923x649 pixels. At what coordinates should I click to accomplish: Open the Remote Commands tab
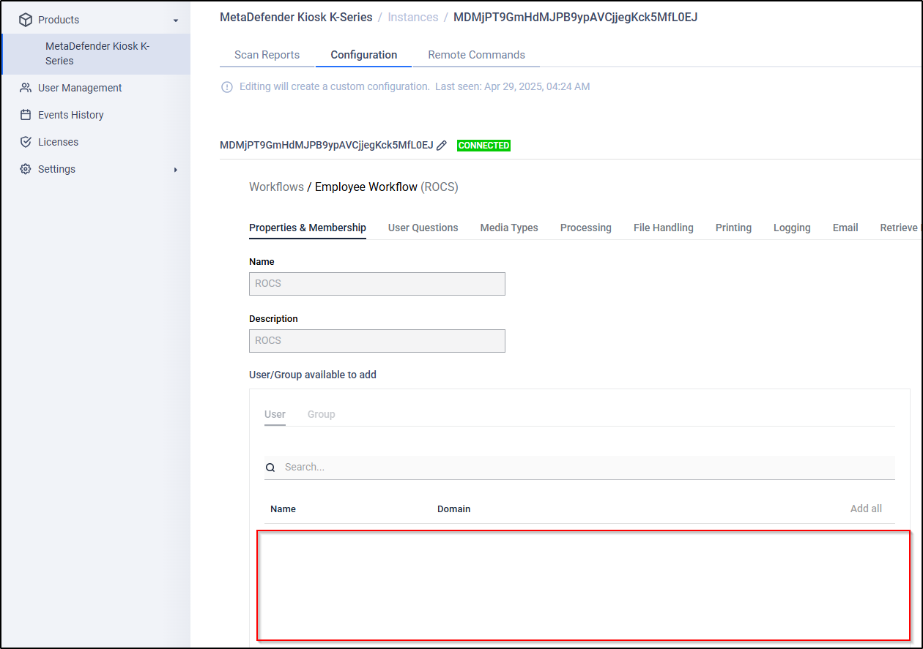pos(476,55)
